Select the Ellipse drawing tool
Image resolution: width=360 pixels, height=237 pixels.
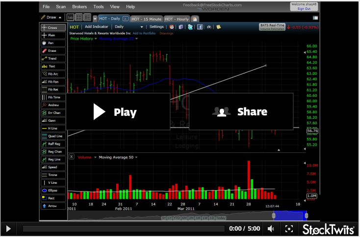click(53, 191)
